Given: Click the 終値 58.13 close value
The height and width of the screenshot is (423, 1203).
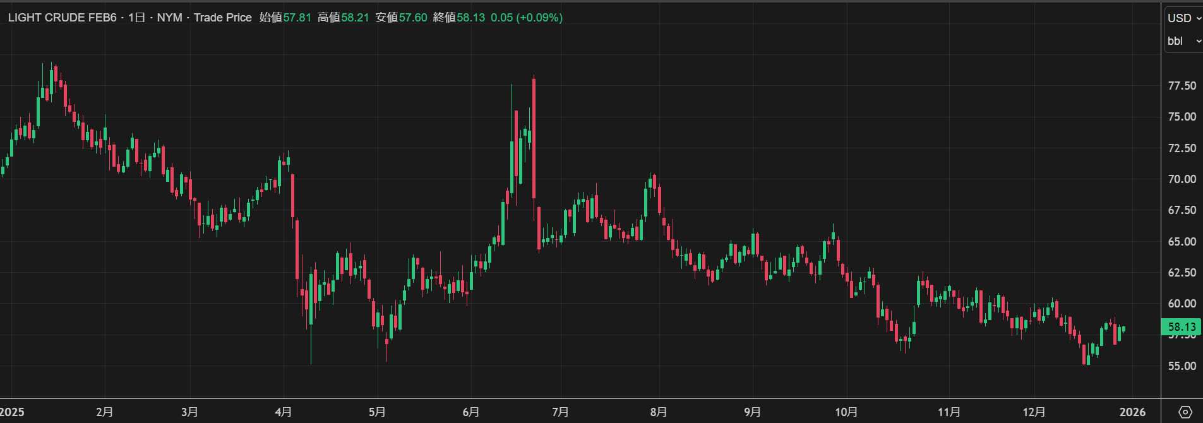Looking at the screenshot, I should [x=459, y=18].
